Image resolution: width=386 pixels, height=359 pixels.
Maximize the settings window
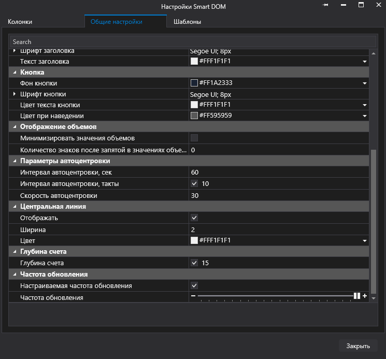(x=361, y=5)
